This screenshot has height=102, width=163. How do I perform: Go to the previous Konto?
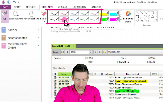67,52
